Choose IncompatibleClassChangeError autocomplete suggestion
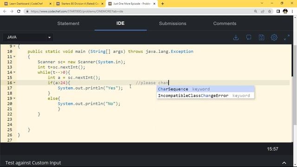The width and height of the screenshot is (297, 167). [206, 96]
